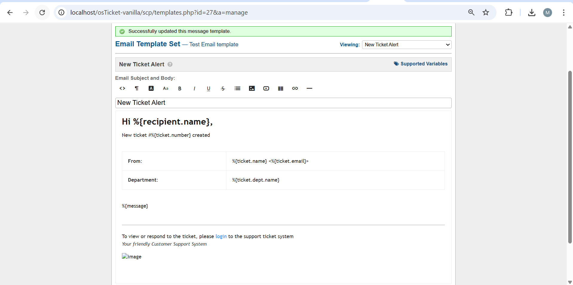
Task: Toggle italic formatting
Action: (x=194, y=88)
